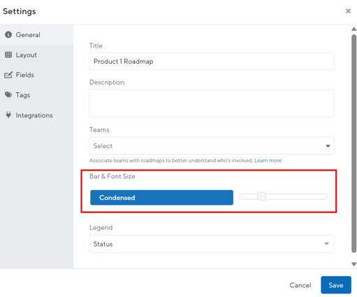
Task: Expand the Legend Status dropdown arrow
Action: [x=326, y=244]
